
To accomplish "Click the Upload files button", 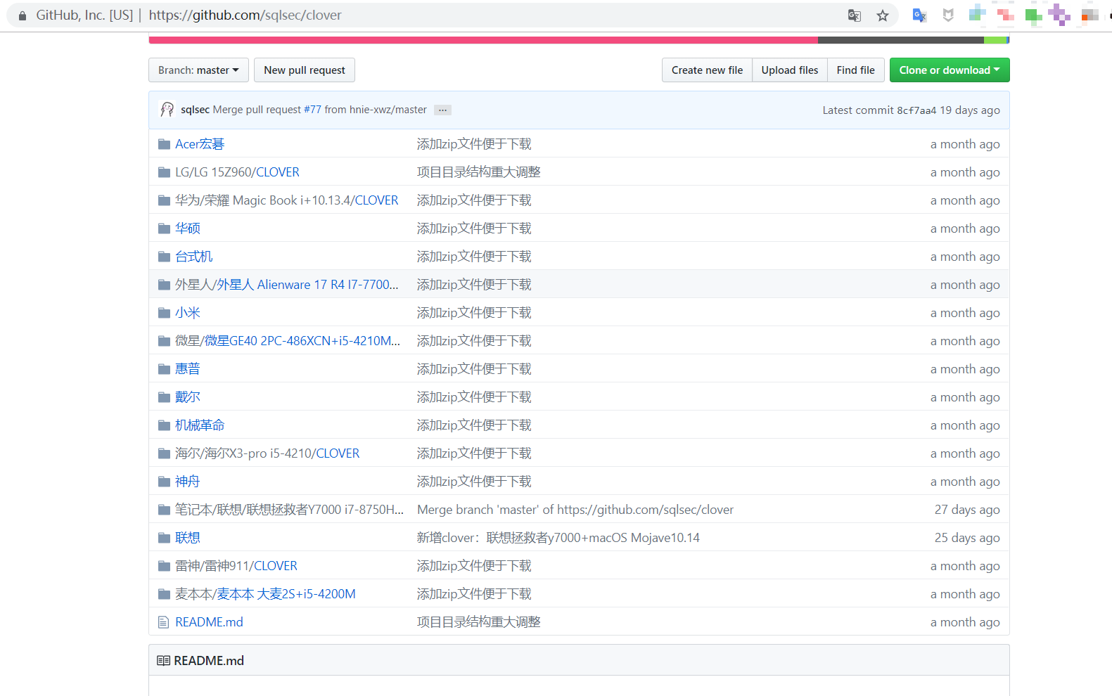I will [789, 70].
